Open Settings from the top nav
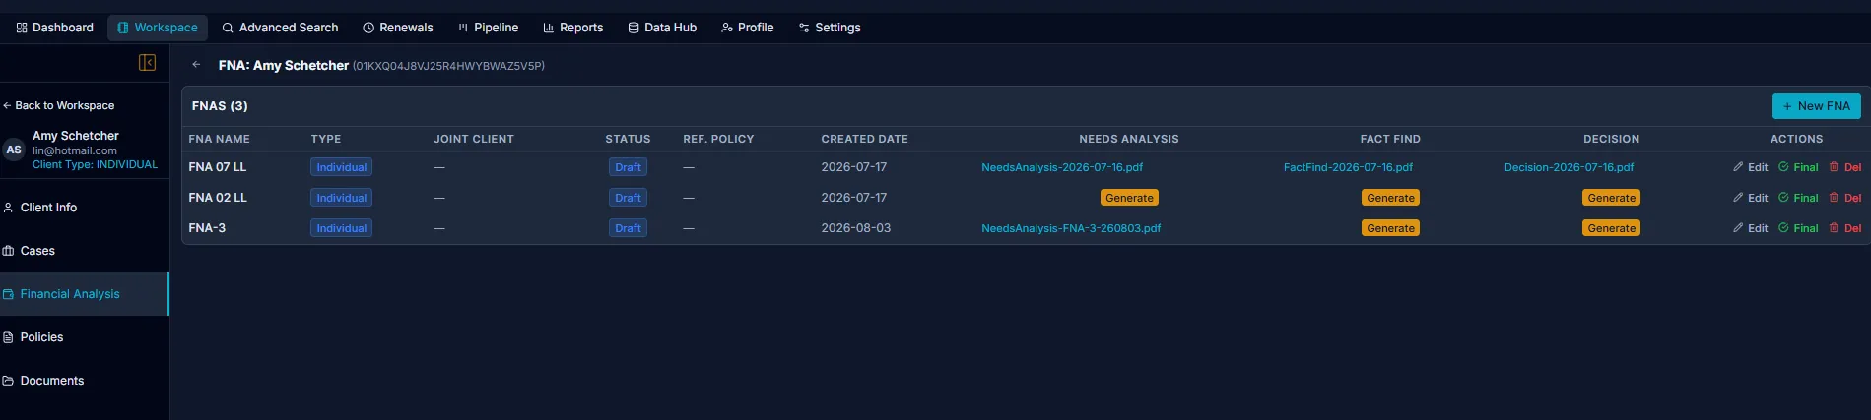 (x=830, y=28)
